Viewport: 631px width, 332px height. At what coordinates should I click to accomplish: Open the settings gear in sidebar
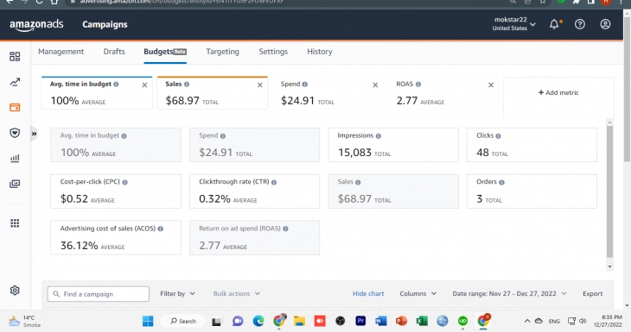tap(15, 291)
